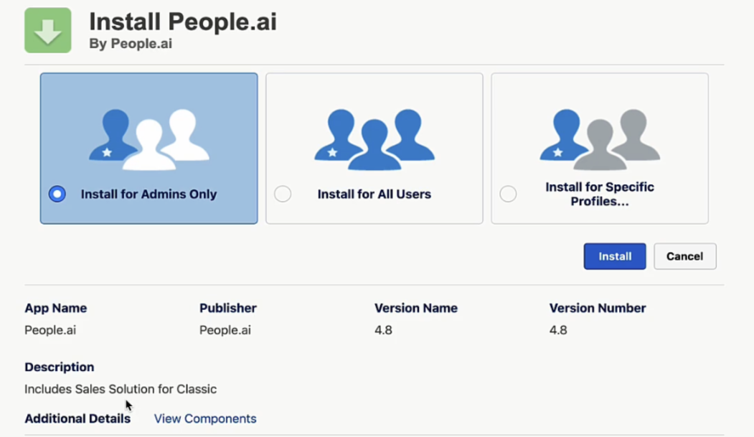Select the Install for All Users radio button
The height and width of the screenshot is (437, 754).
[283, 194]
